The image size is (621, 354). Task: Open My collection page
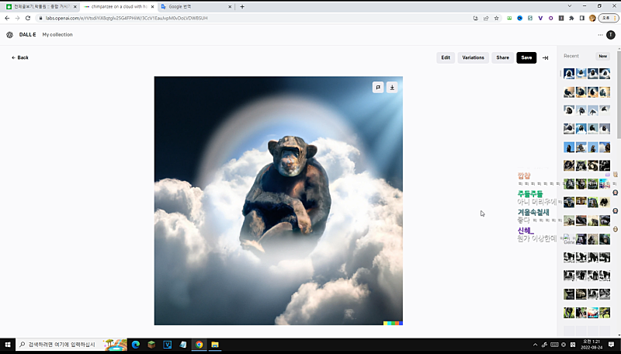click(57, 35)
